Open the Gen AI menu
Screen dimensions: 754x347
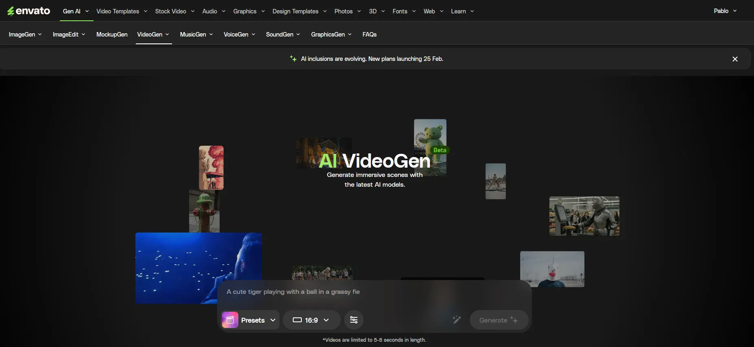click(76, 11)
